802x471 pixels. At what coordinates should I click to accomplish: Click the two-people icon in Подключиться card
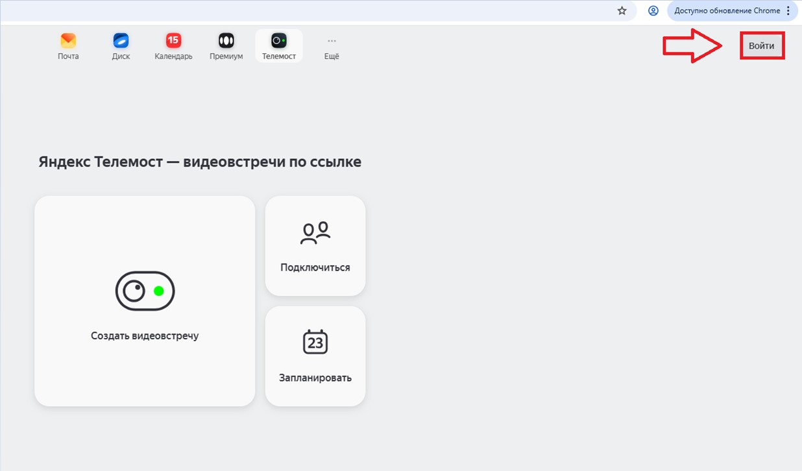click(315, 233)
